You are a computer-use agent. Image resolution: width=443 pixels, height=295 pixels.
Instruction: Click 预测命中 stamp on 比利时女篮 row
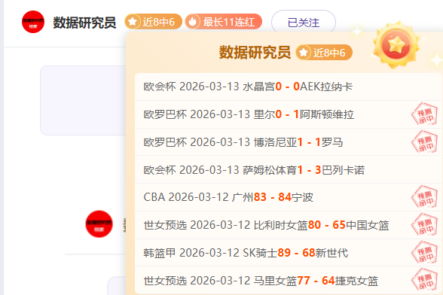click(425, 225)
